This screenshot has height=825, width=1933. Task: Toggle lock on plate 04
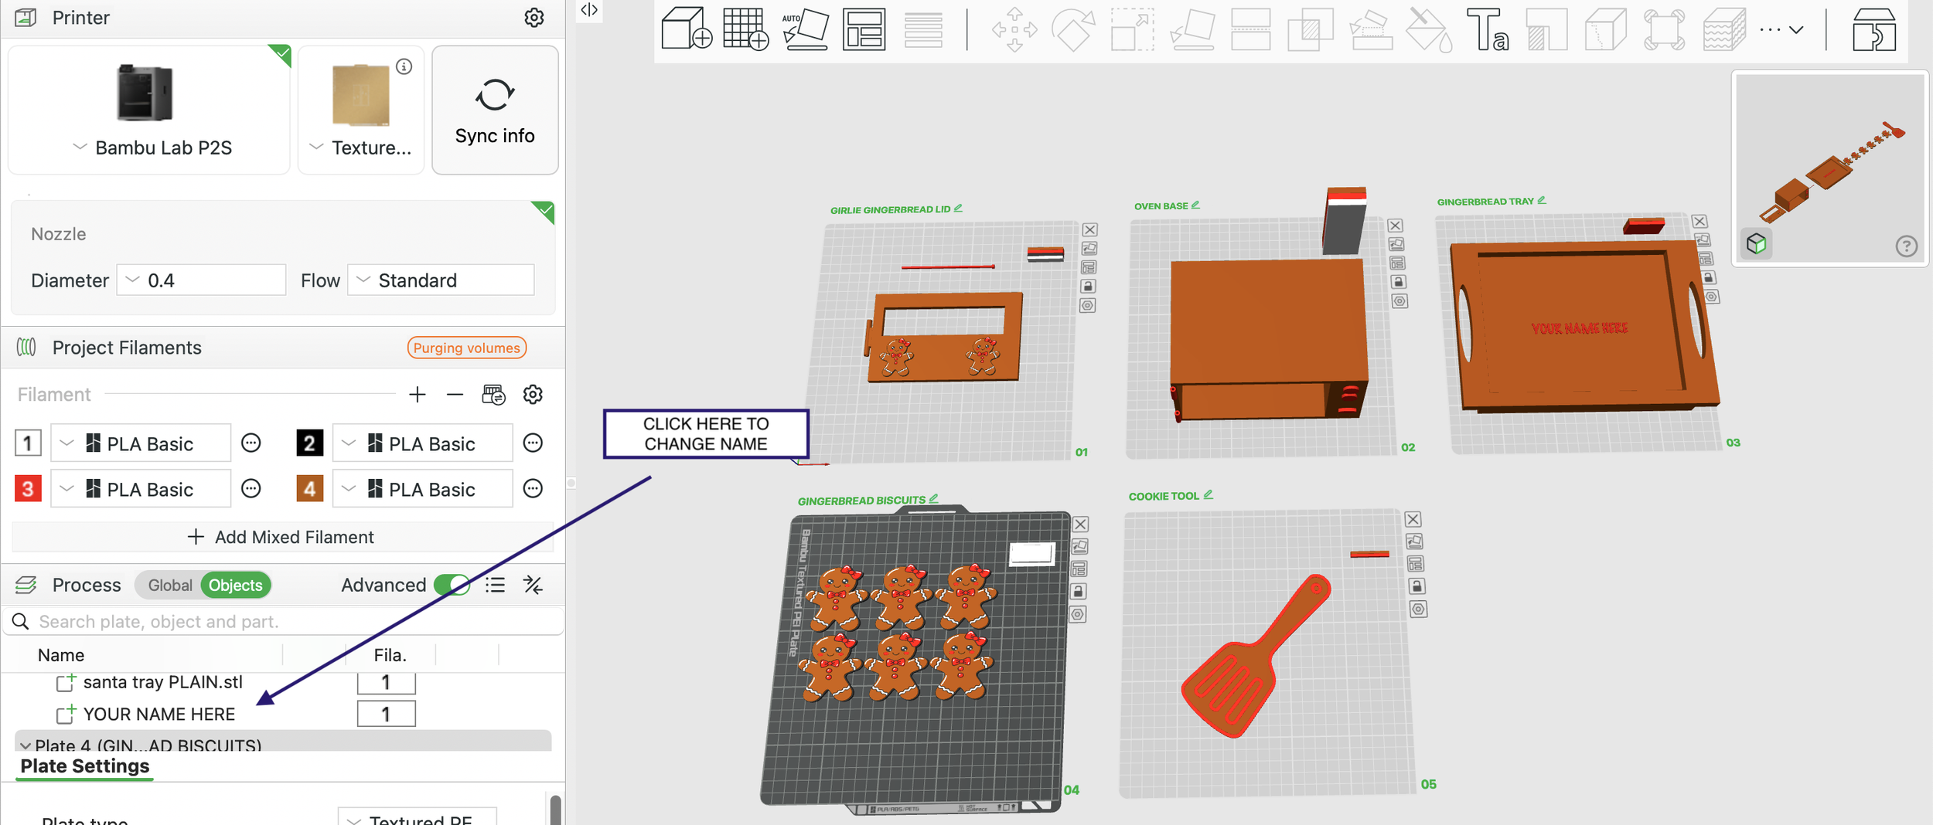point(1078,592)
